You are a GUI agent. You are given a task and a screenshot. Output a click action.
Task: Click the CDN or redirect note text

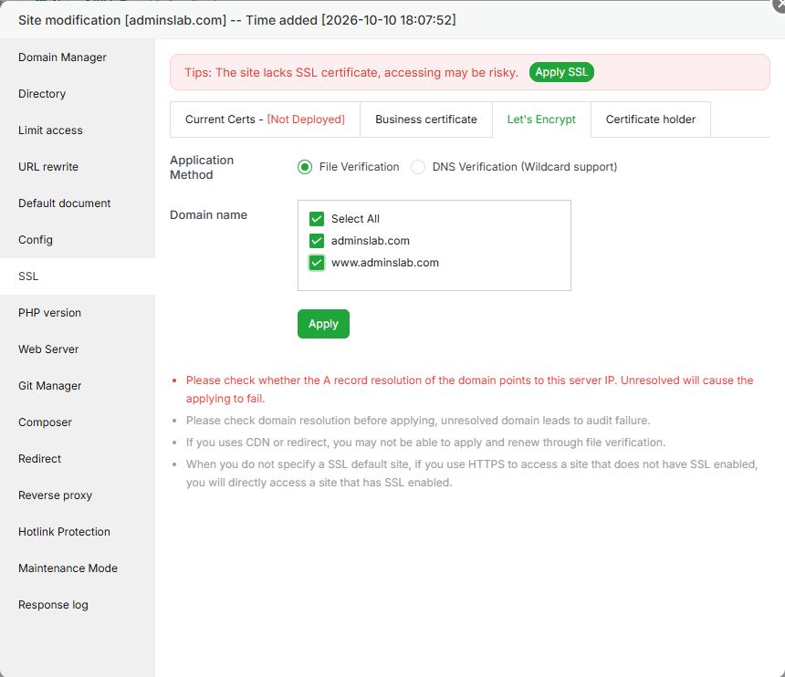pos(425,443)
